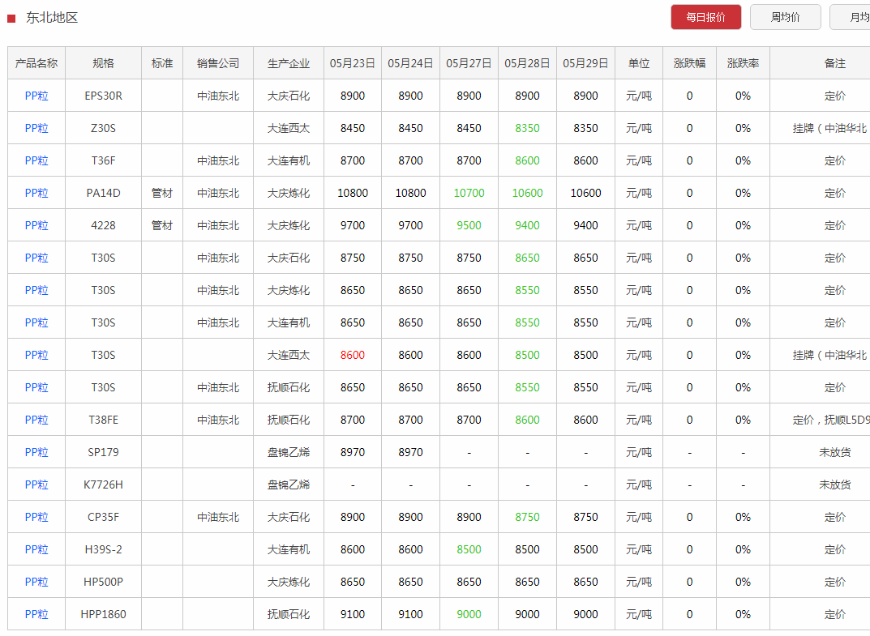Click the 05月28日 column header
This screenshot has height=636, width=870.
(x=527, y=63)
